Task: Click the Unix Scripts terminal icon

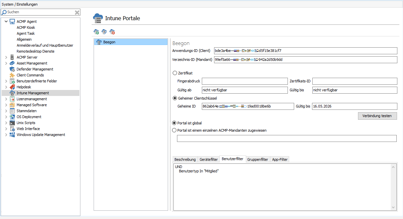Action: [x=12, y=123]
